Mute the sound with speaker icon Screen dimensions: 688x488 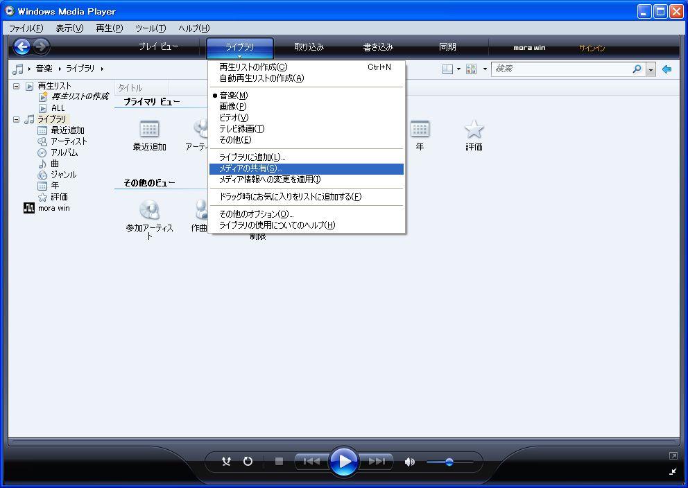409,462
